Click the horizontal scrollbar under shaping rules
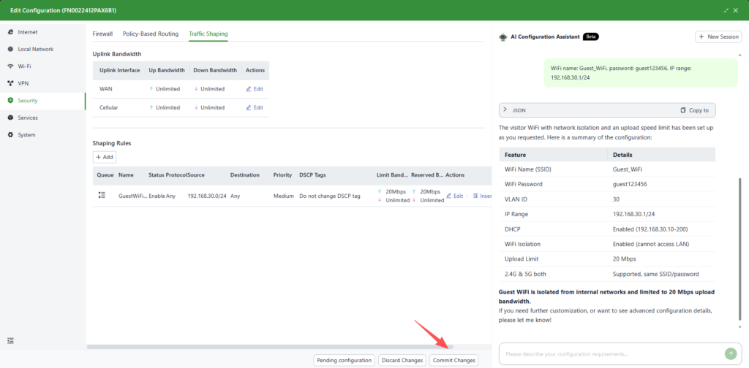Viewport: 749px width, 368px height. tap(269, 346)
